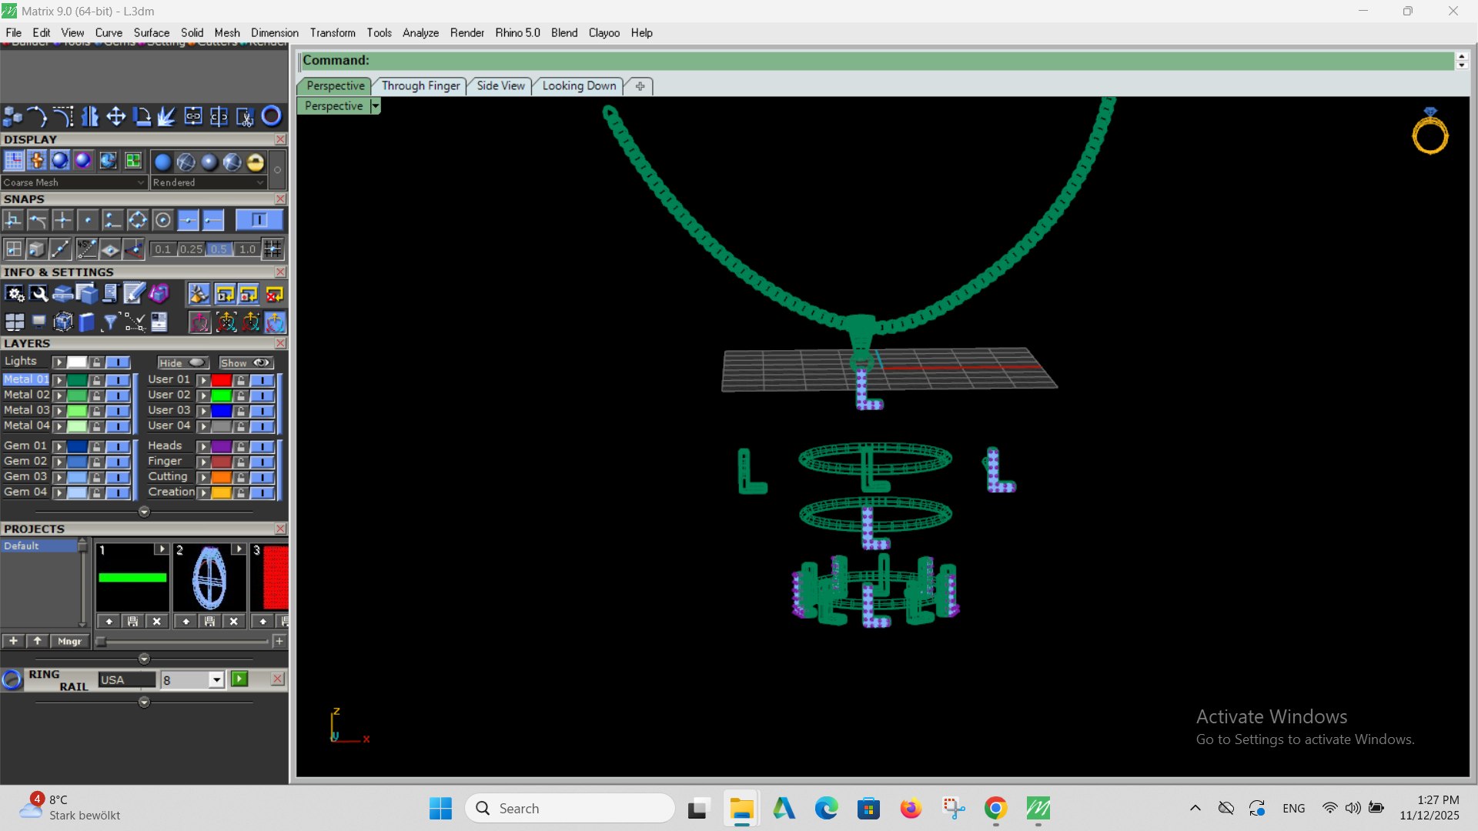This screenshot has height=831, width=1478.
Task: Toggle the center snap circle icon
Action: pyautogui.click(x=162, y=221)
